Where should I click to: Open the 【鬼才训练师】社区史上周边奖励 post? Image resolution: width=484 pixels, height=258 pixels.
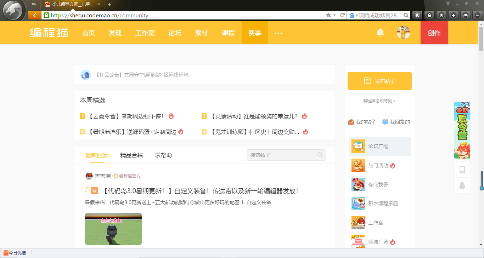(x=255, y=132)
